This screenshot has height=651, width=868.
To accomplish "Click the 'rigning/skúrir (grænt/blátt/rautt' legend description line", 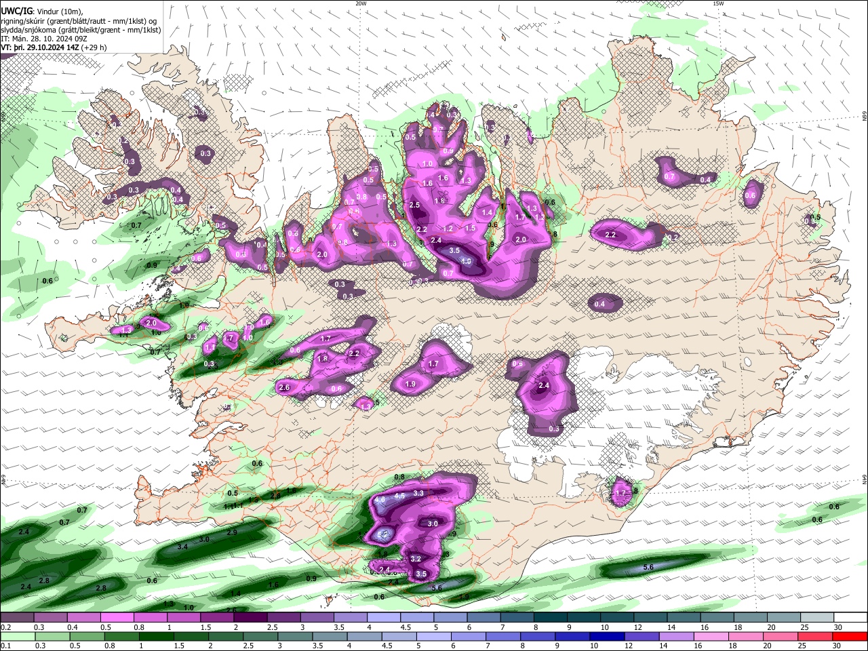I will pyautogui.click(x=80, y=21).
